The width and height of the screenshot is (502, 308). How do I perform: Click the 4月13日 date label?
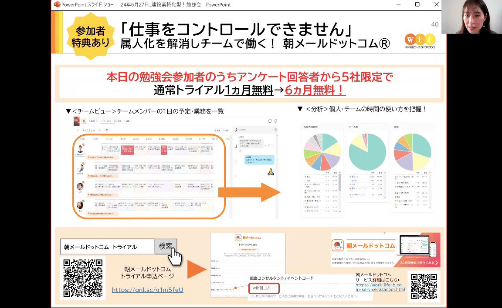(x=89, y=131)
